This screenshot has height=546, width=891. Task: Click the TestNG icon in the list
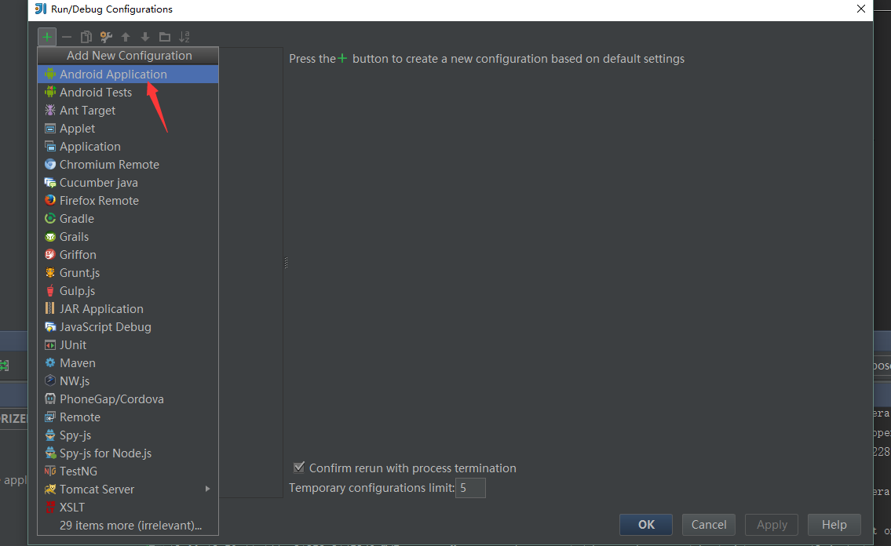click(x=50, y=471)
